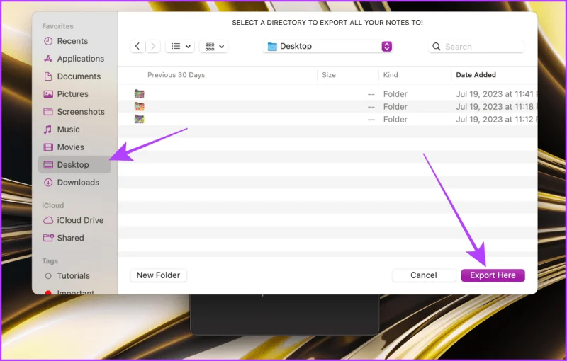Open the Desktop location pop-up menu

click(x=327, y=47)
